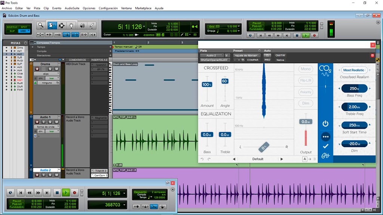Image resolution: width=383 pixels, height=215 pixels.
Task: Select the Pencil tool
Action: (x=92, y=25)
